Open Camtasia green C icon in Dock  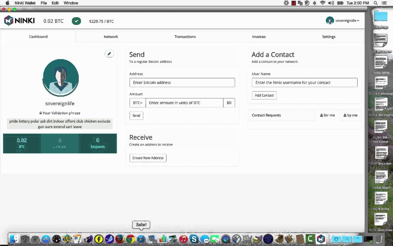point(310,239)
